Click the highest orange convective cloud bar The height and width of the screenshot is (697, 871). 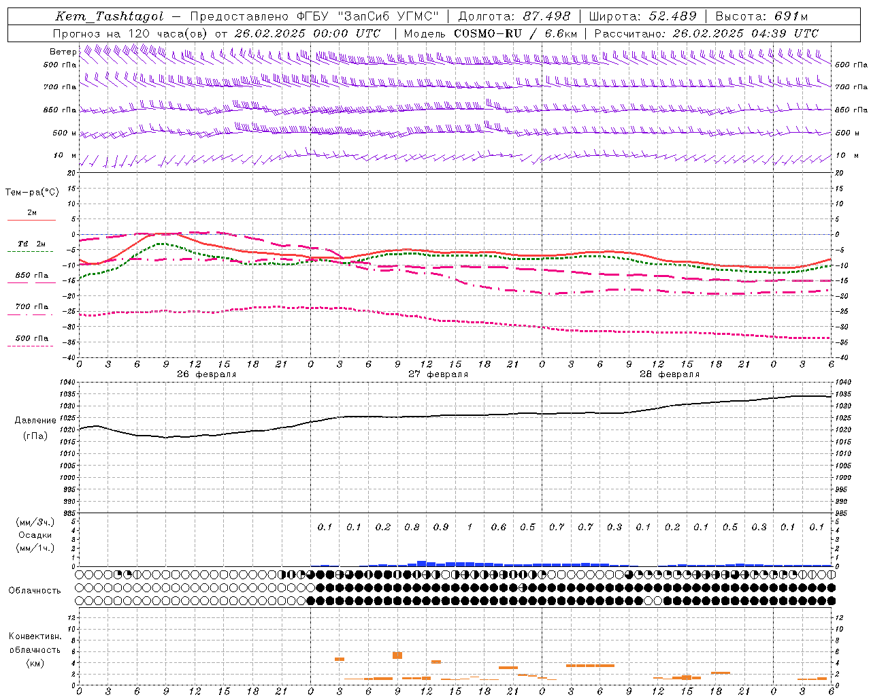click(397, 655)
